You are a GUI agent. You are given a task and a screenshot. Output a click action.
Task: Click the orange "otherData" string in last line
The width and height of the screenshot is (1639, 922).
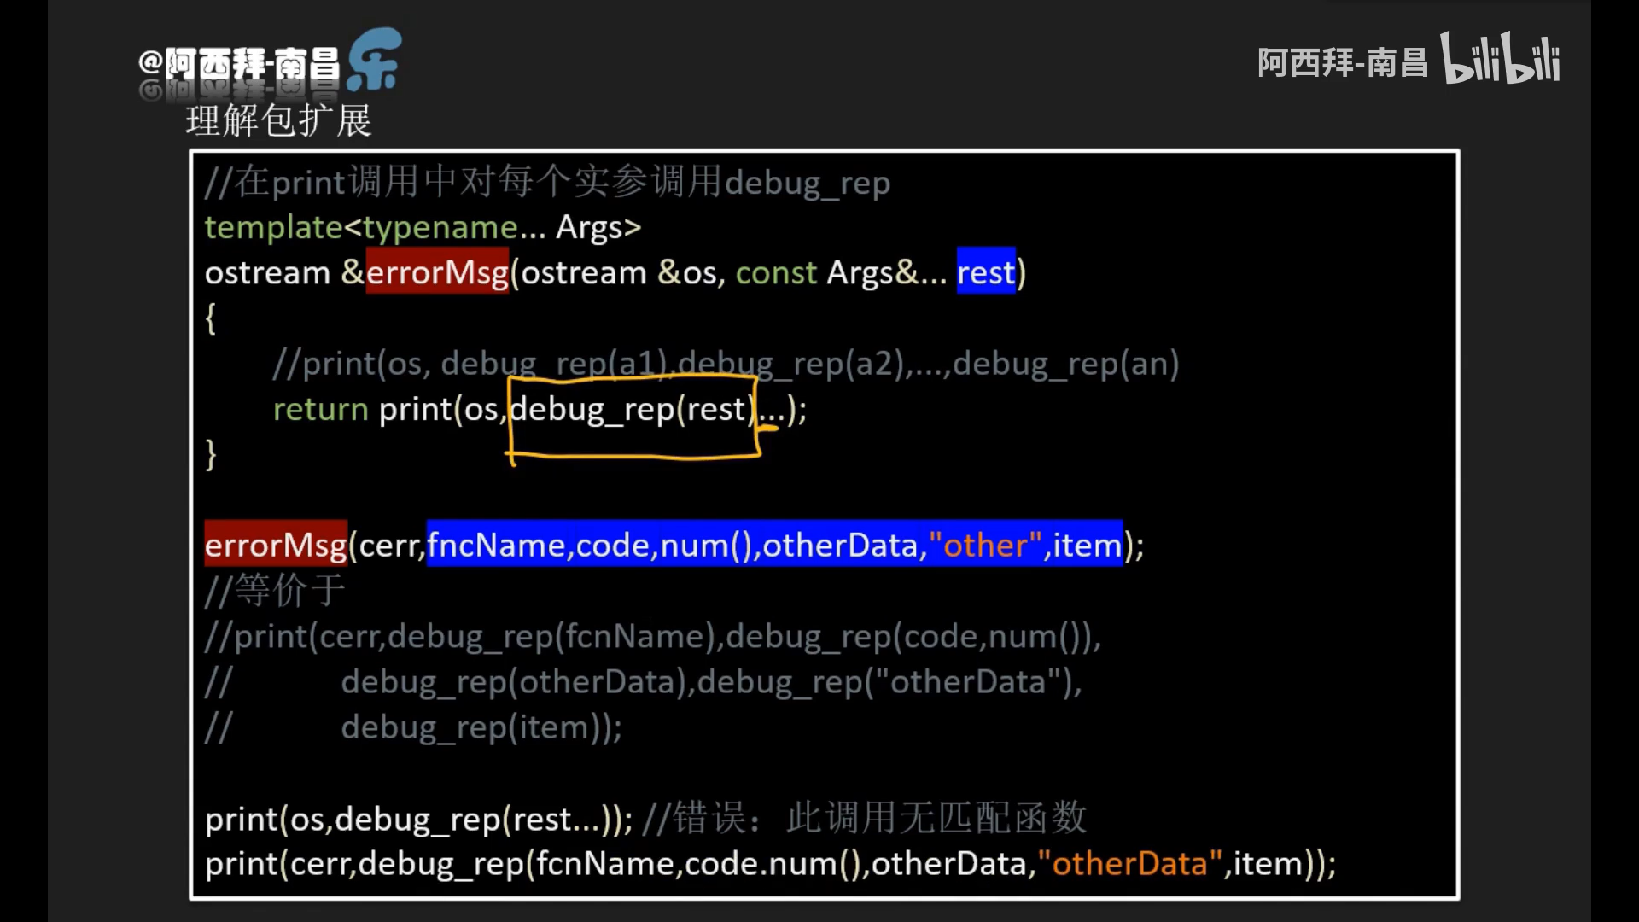pyautogui.click(x=1130, y=864)
